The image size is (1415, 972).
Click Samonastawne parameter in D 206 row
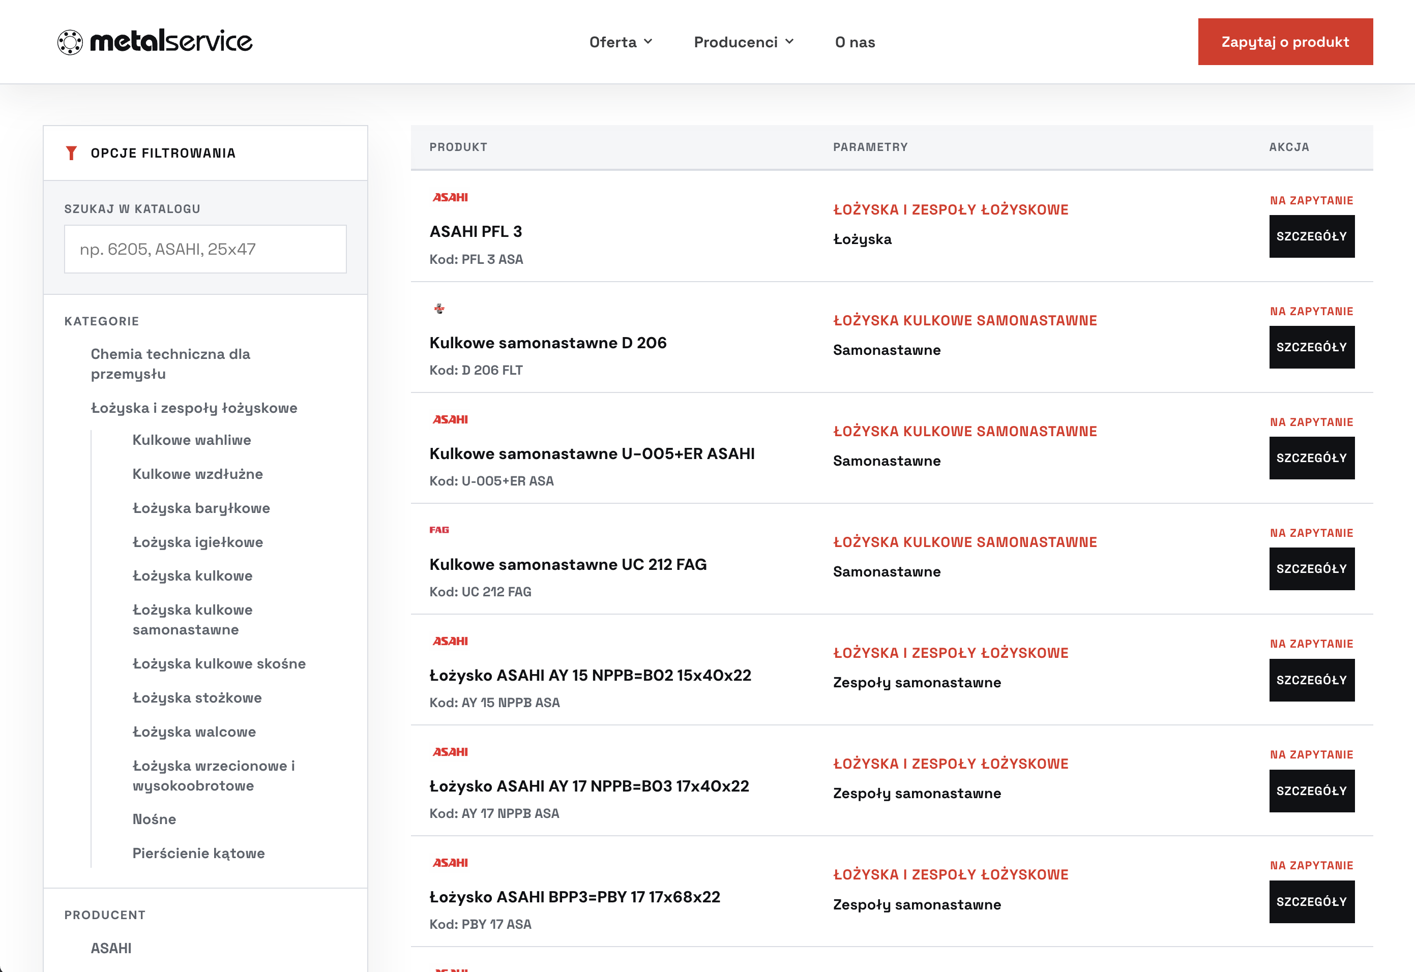(x=887, y=350)
